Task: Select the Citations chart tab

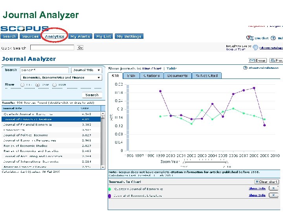Action: (x=152, y=76)
